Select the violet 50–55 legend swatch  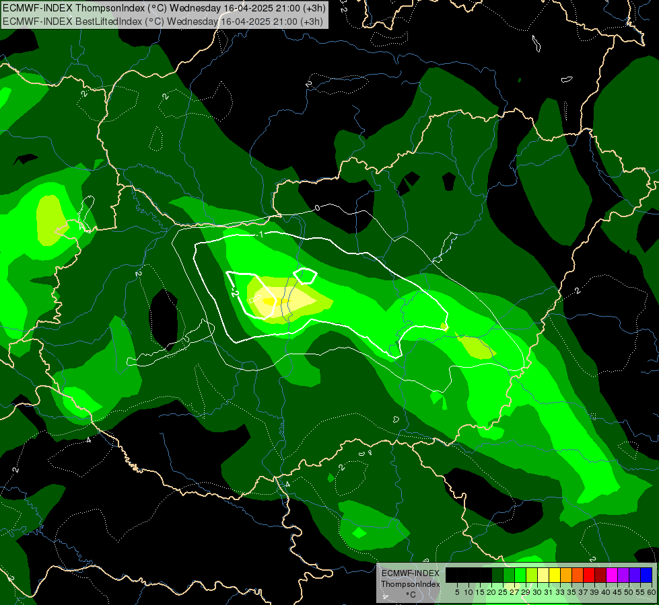[x=635, y=575]
